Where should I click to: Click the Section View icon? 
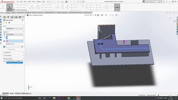click(x=96, y=15)
